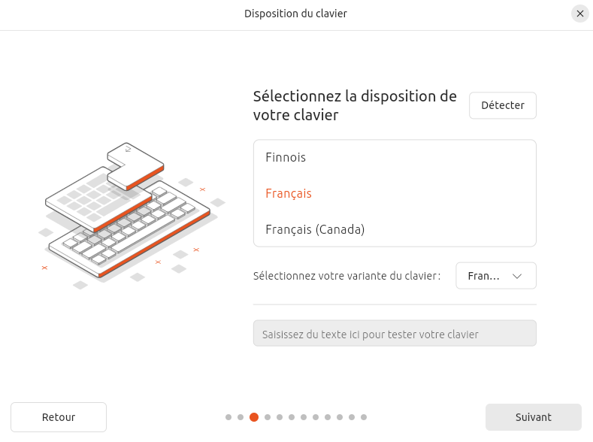This screenshot has height=442, width=593.
Task: Select Finnois keyboard layout
Action: [286, 157]
